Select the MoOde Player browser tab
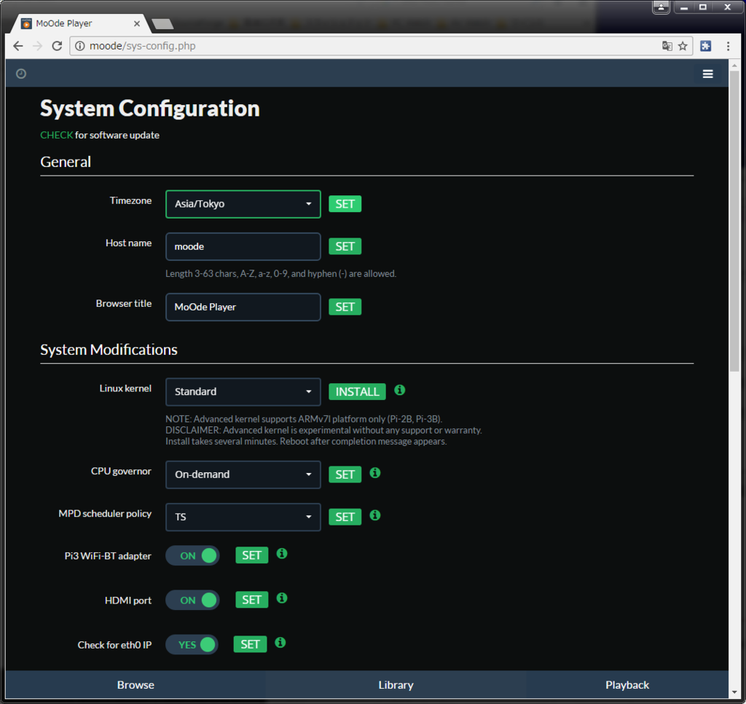The height and width of the screenshot is (704, 746). pos(79,23)
